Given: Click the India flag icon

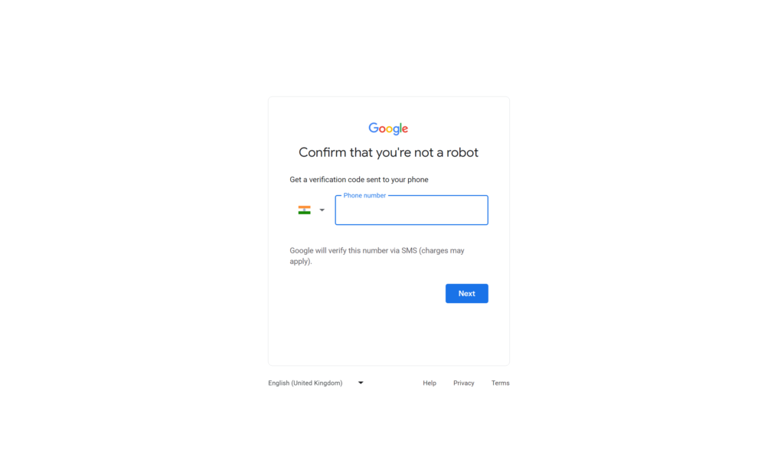Looking at the screenshot, I should click(x=304, y=210).
